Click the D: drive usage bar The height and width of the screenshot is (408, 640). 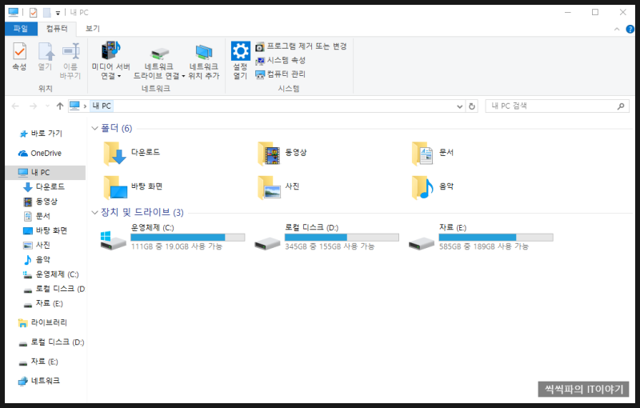(x=342, y=238)
